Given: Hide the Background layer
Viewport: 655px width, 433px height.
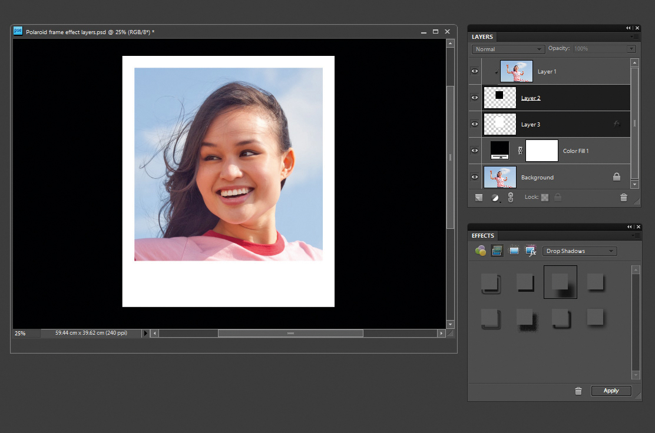Looking at the screenshot, I should [x=475, y=177].
